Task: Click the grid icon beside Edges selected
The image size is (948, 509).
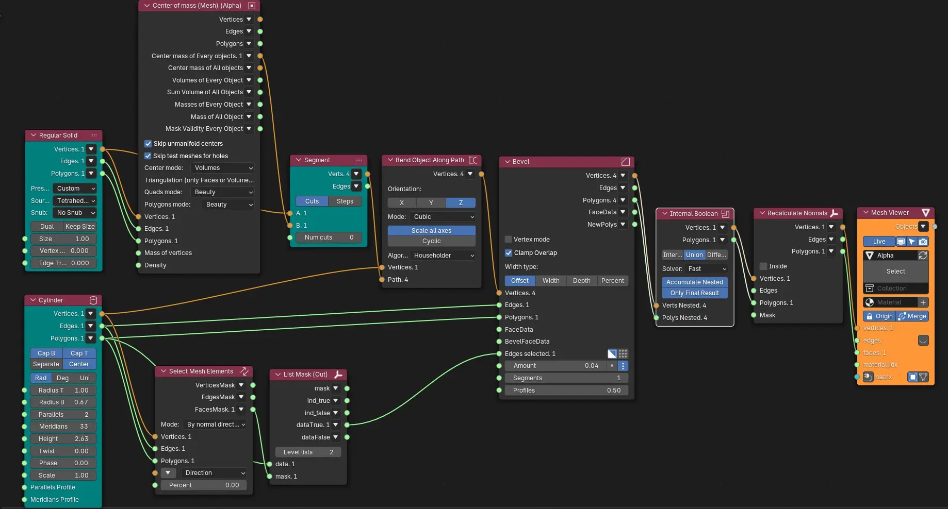Action: point(623,353)
